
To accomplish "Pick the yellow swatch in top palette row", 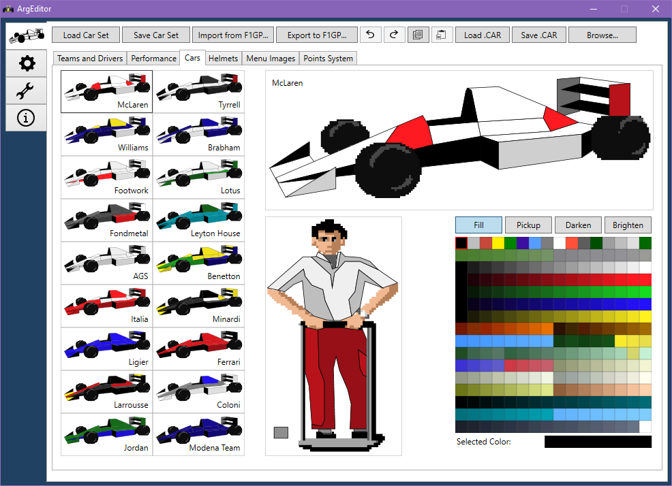I will pyautogui.click(x=498, y=243).
